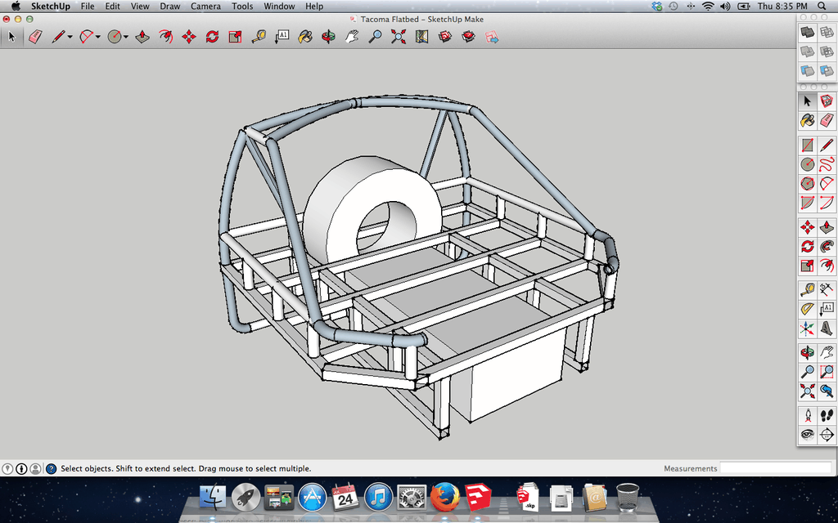Activate the Walk footprints tool
The image size is (838, 523).
point(827,415)
